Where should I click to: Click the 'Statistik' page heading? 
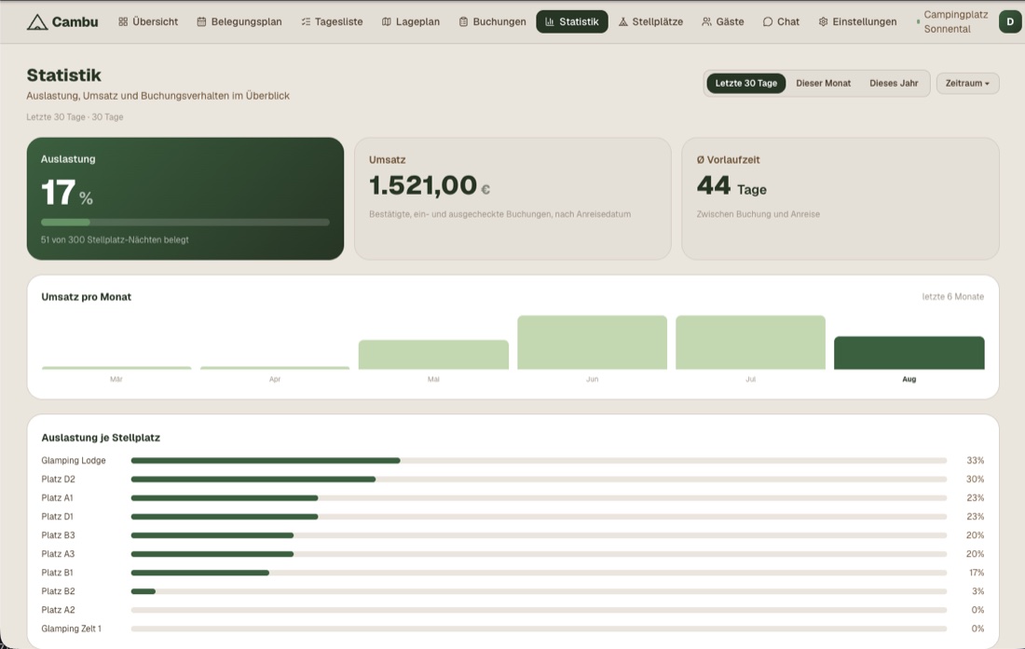[x=64, y=75]
